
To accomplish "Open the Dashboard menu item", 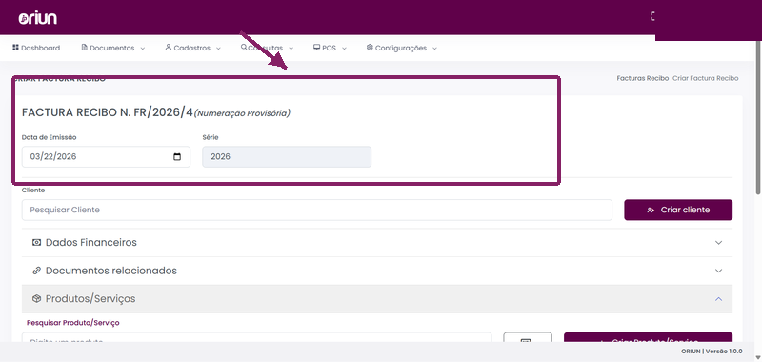I will click(x=36, y=48).
